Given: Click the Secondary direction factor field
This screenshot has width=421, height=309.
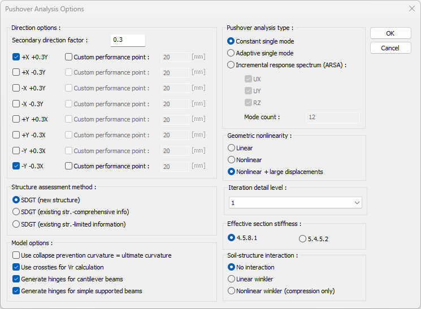Looking at the screenshot, I should (128, 40).
